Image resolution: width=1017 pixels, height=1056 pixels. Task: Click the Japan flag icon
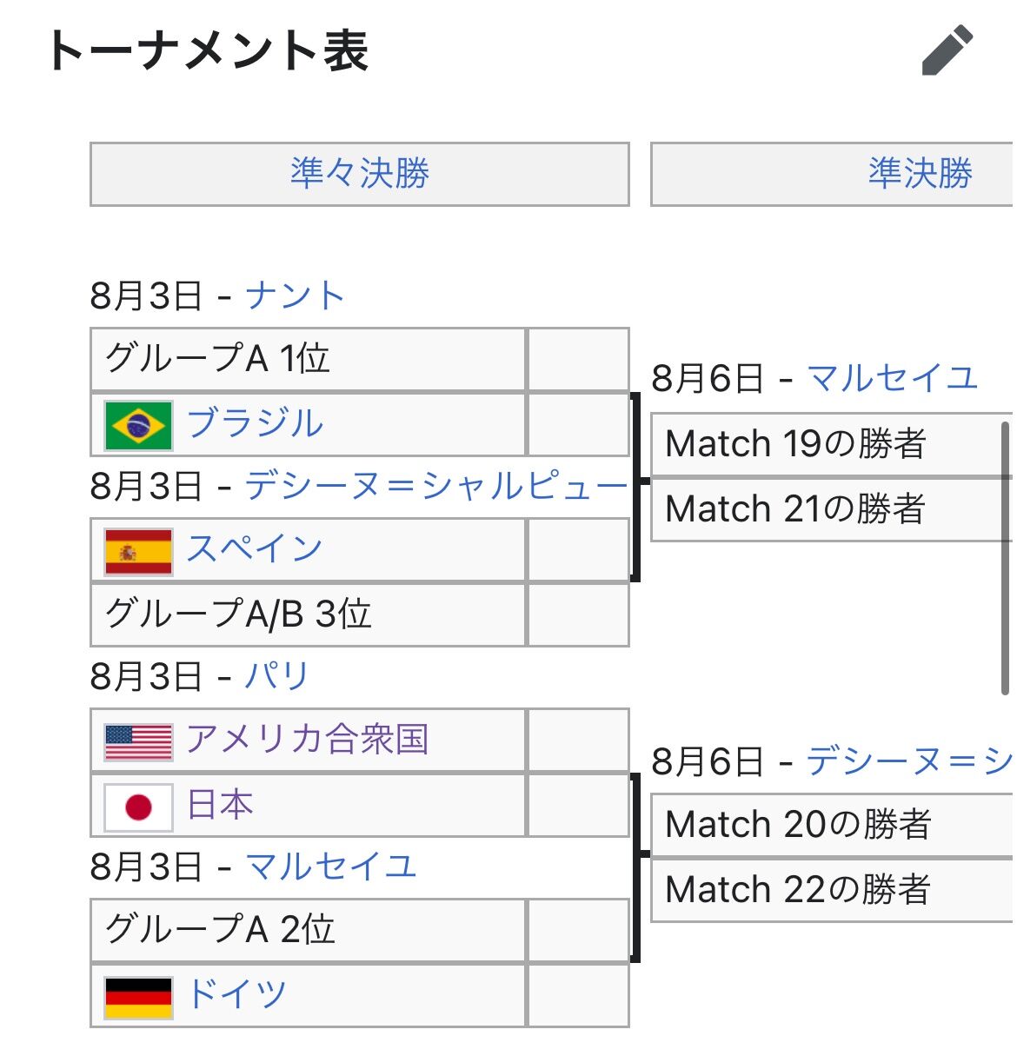coord(138,807)
